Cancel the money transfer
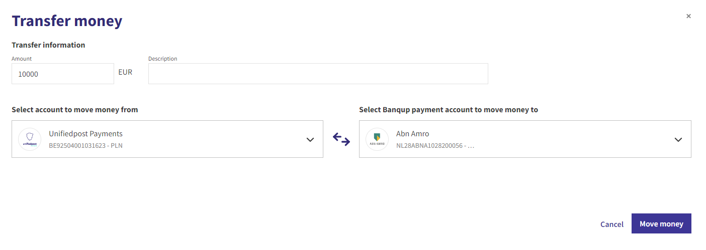 612,224
